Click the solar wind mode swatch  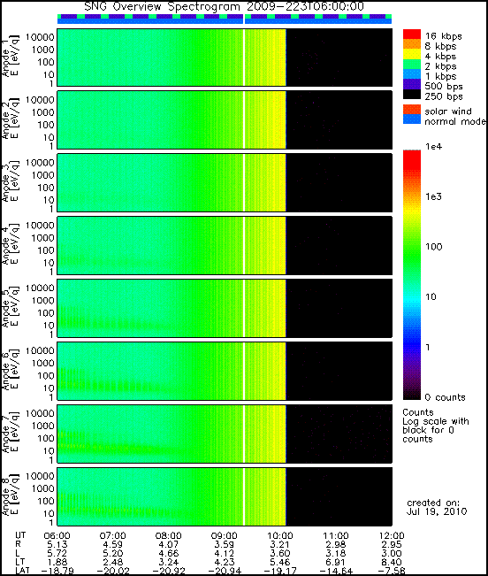coord(412,110)
